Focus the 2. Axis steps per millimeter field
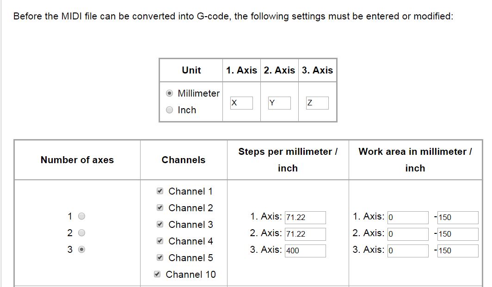Screen dimensions: 492x287 point(305,234)
